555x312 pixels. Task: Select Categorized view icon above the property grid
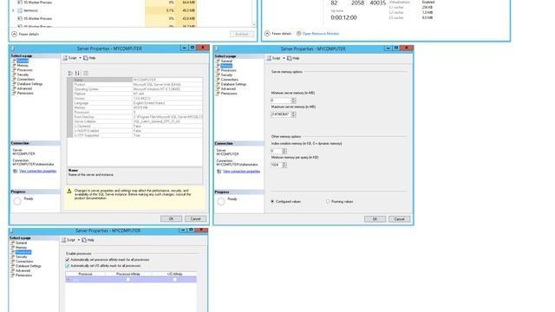click(x=70, y=73)
